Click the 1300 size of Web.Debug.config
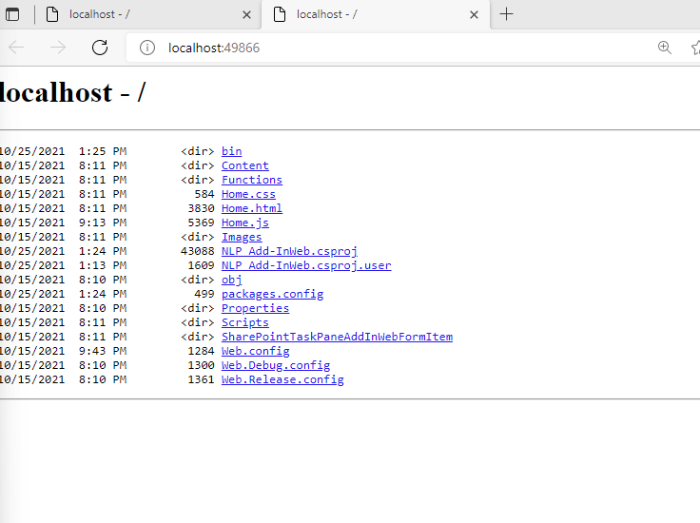 (201, 365)
